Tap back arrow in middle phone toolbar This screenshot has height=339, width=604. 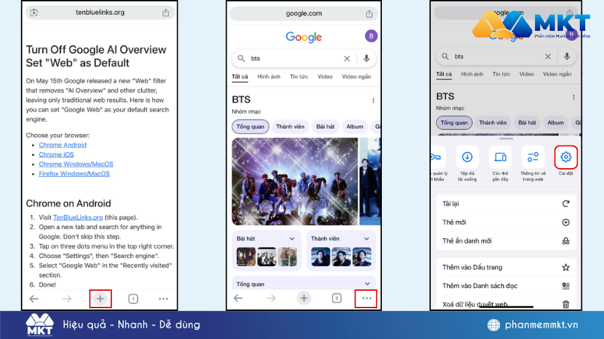[238, 298]
